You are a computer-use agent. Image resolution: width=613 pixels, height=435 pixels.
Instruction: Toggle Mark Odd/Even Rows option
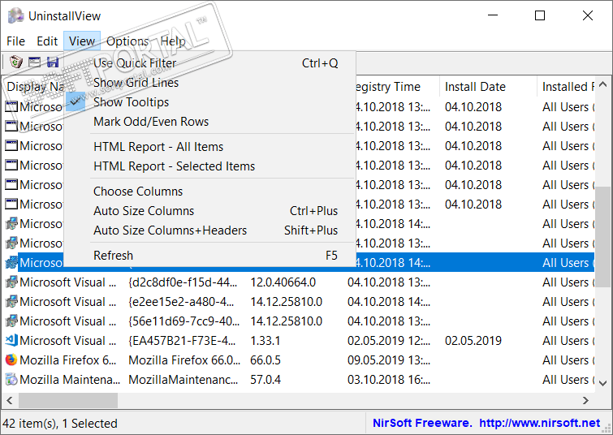tap(151, 122)
